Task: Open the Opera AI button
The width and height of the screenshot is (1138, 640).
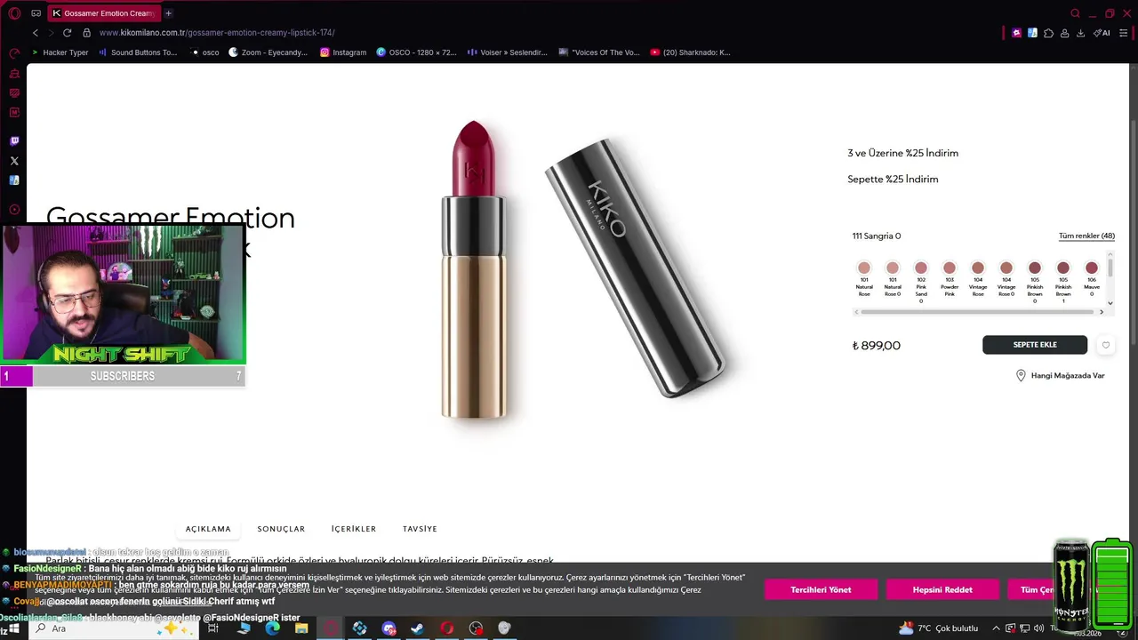Action: (x=1102, y=33)
